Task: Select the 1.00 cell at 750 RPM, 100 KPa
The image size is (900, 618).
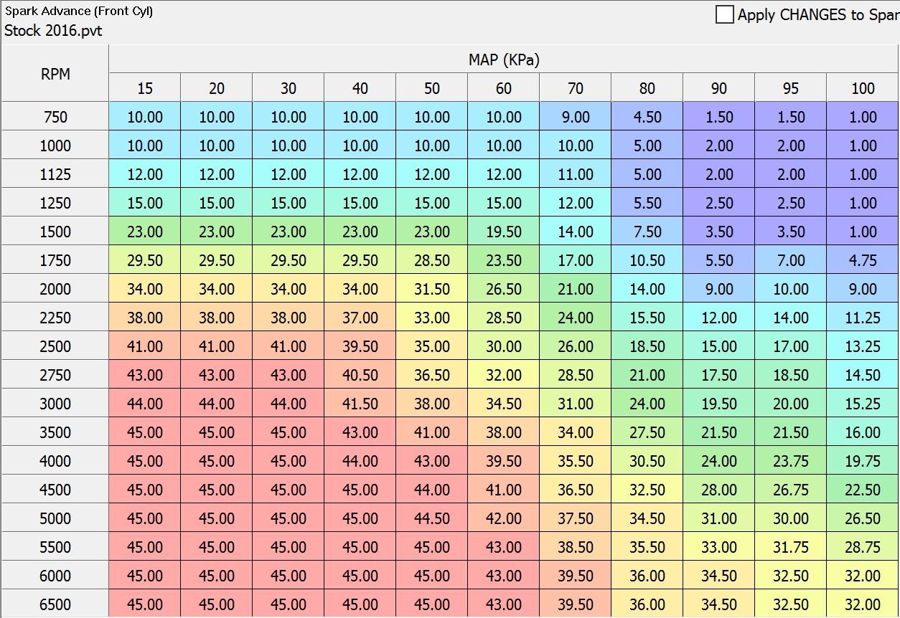Action: point(862,116)
